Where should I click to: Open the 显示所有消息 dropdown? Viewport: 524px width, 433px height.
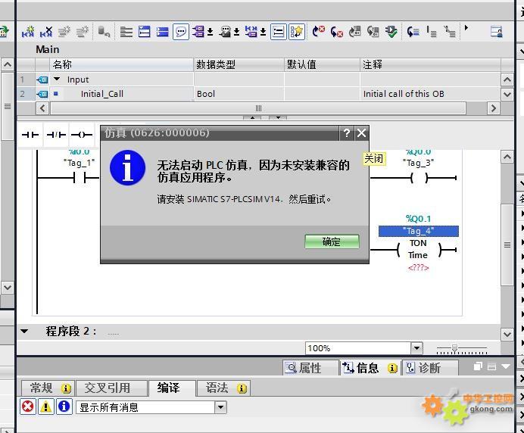220,407
